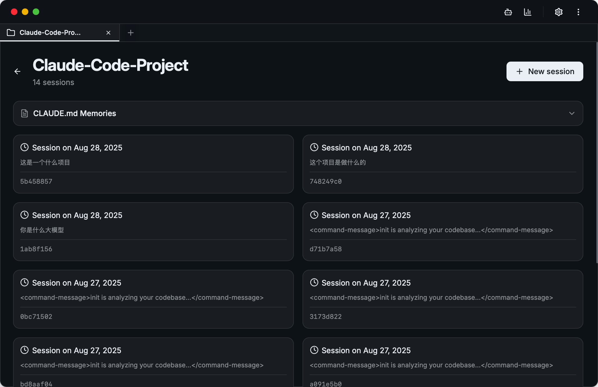Image resolution: width=598 pixels, height=387 pixels.
Task: Close the Claude-Code-Pro... tab
Action: [108, 33]
